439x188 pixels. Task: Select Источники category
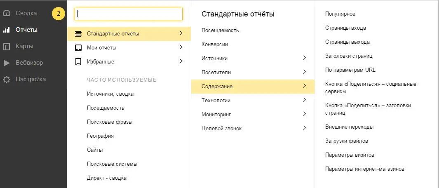[214, 58]
